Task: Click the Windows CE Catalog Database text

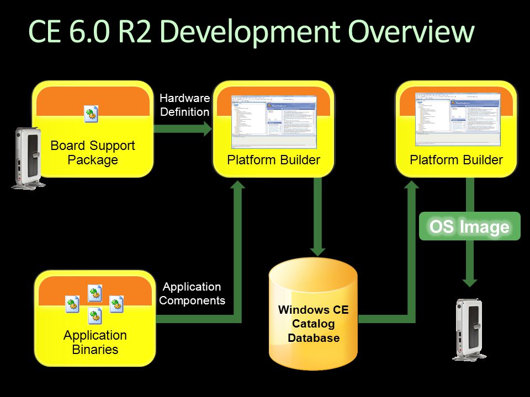Action: pyautogui.click(x=314, y=324)
